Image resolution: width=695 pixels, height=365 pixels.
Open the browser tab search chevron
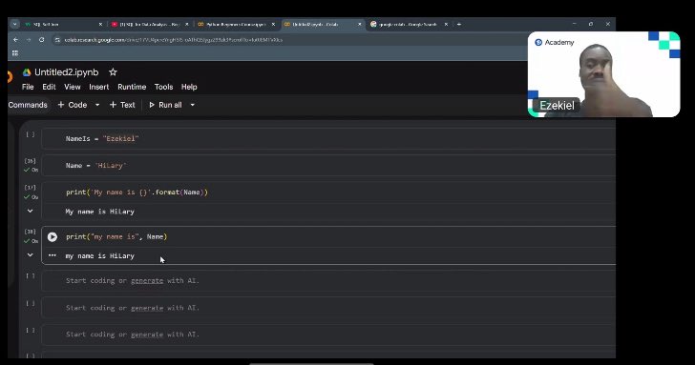click(x=14, y=25)
